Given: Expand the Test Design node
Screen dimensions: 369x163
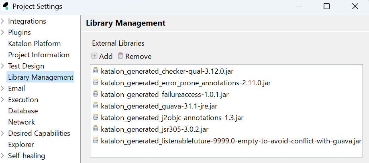Looking at the screenshot, I should [3, 66].
